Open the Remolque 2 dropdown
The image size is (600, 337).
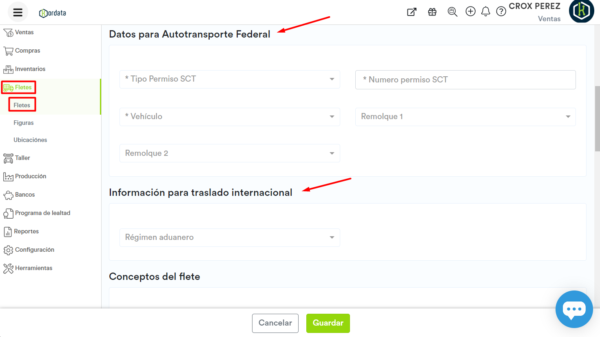[x=230, y=153]
